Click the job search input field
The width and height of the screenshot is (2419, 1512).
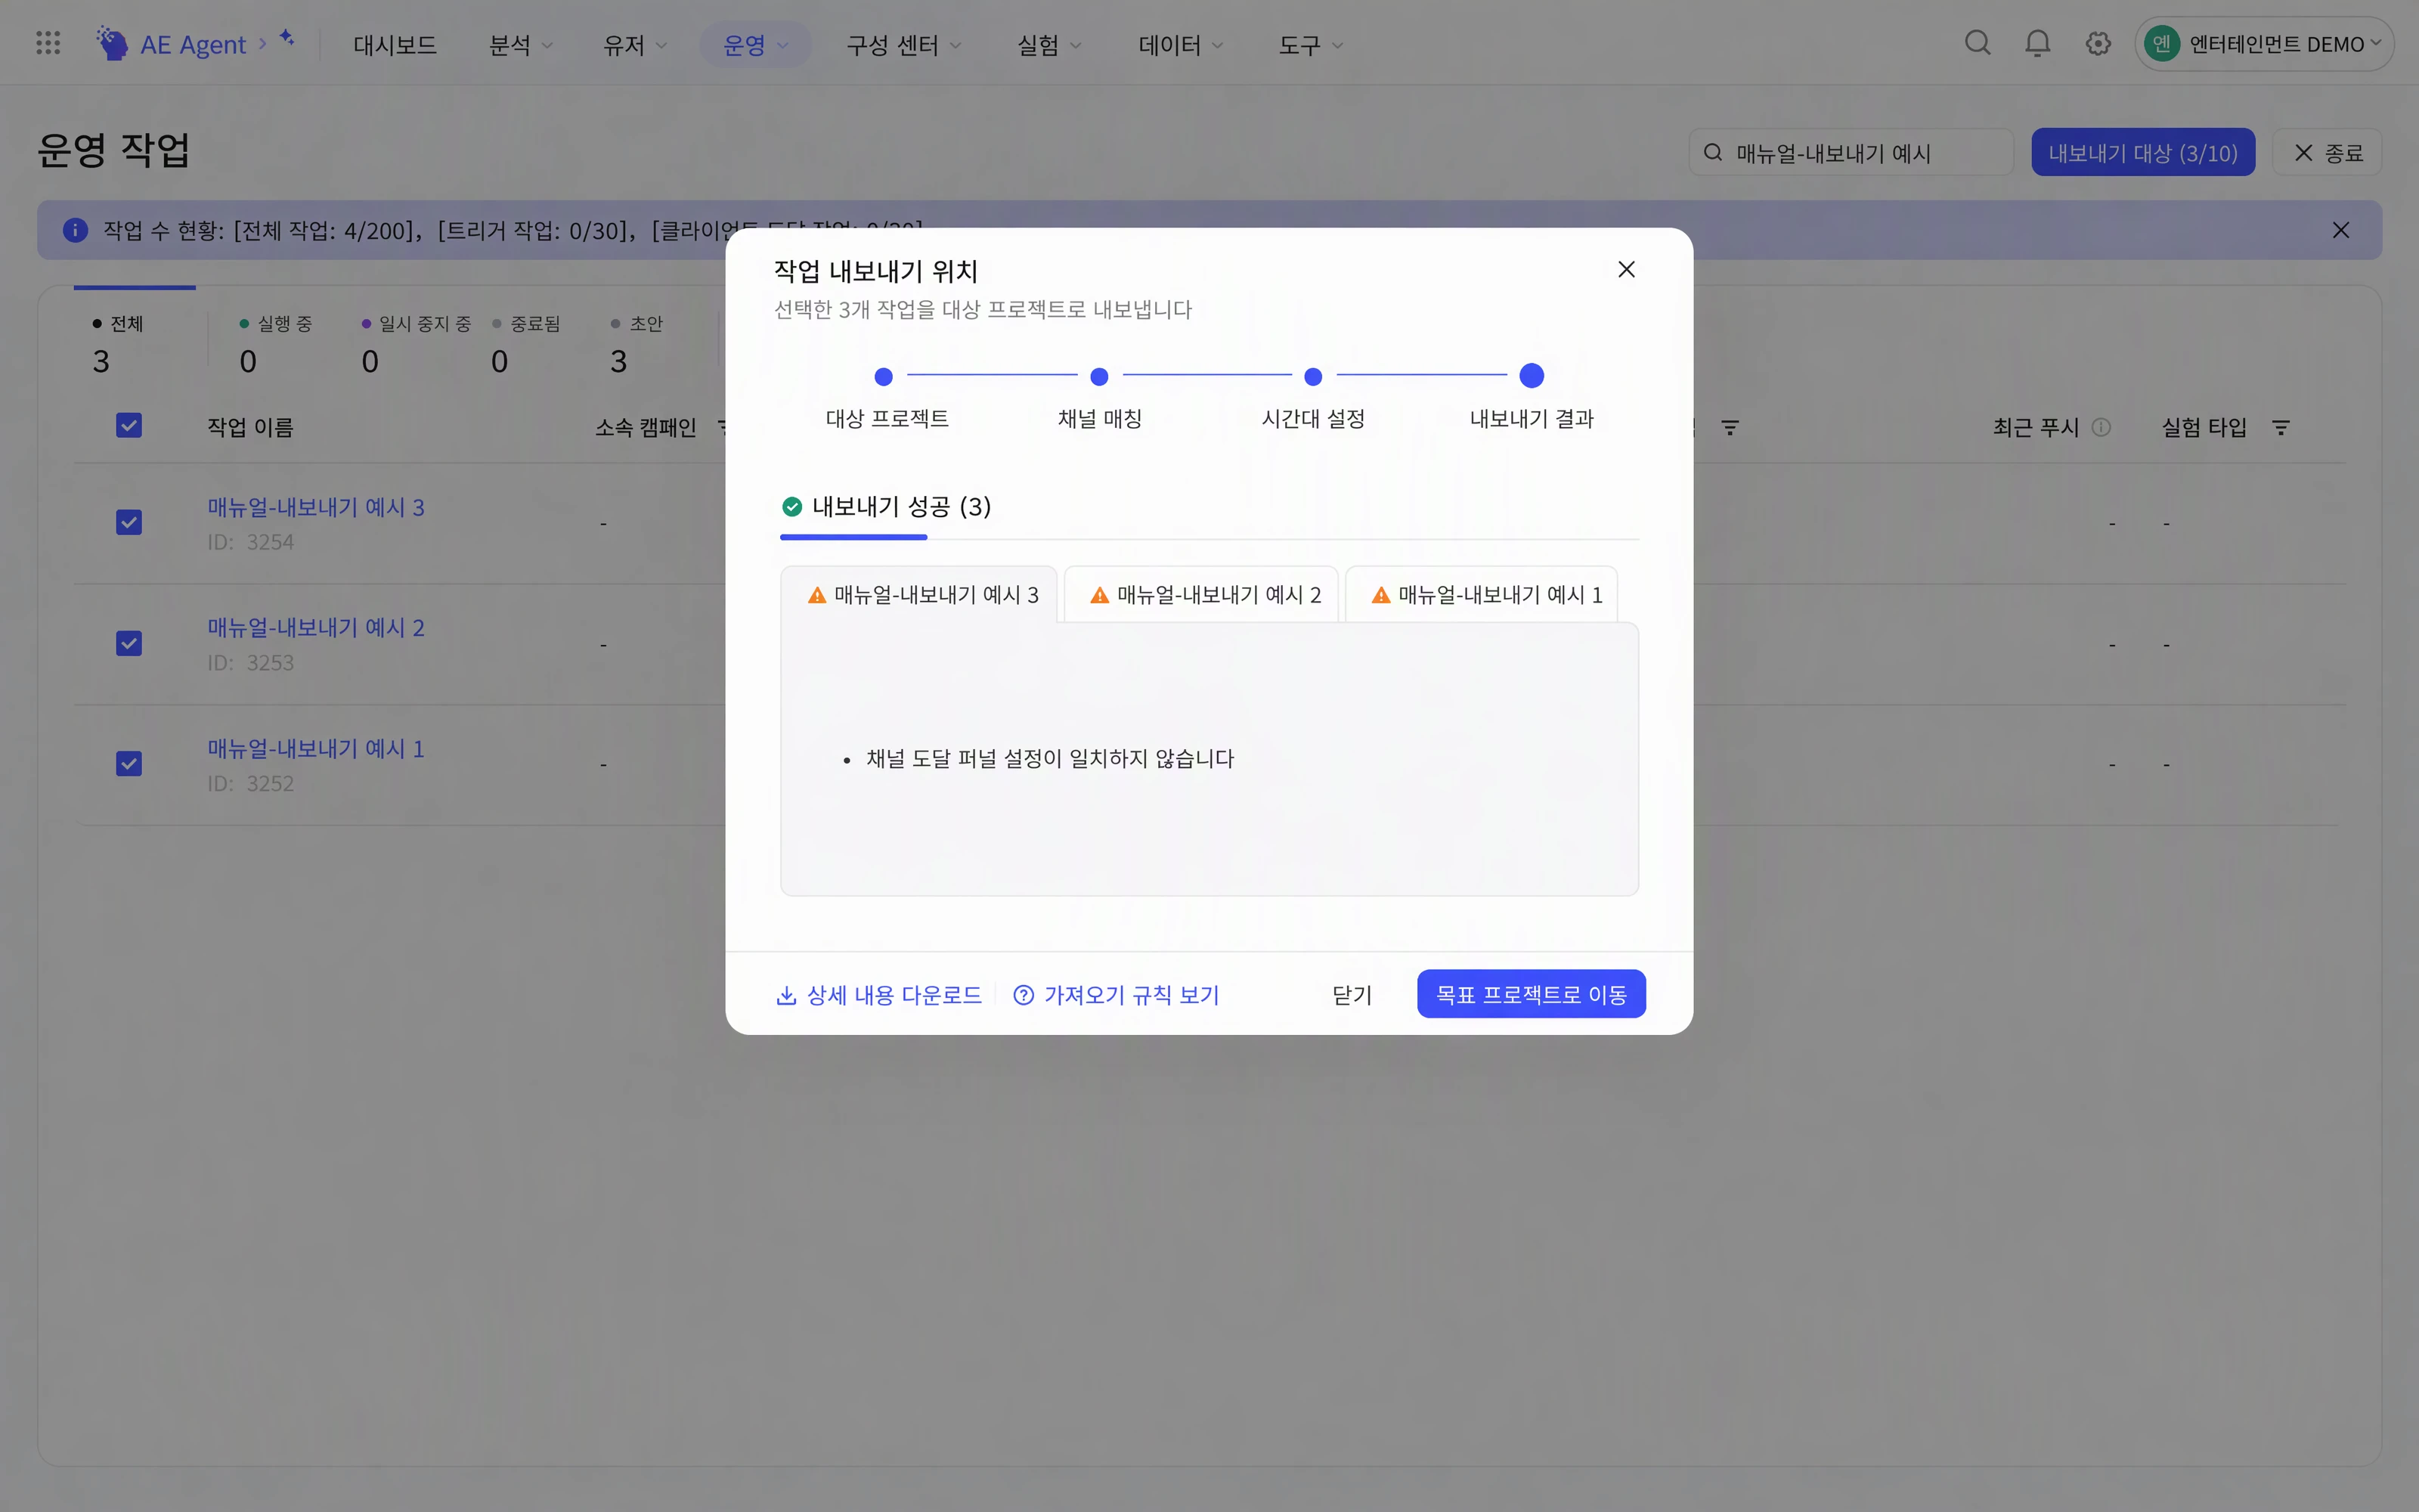coord(1851,152)
